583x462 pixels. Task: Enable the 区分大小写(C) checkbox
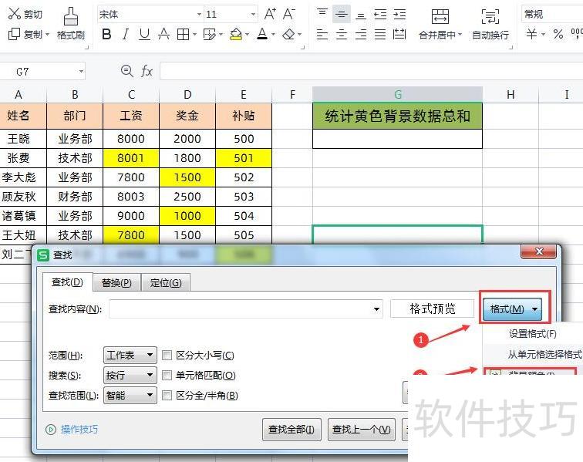pyautogui.click(x=167, y=355)
